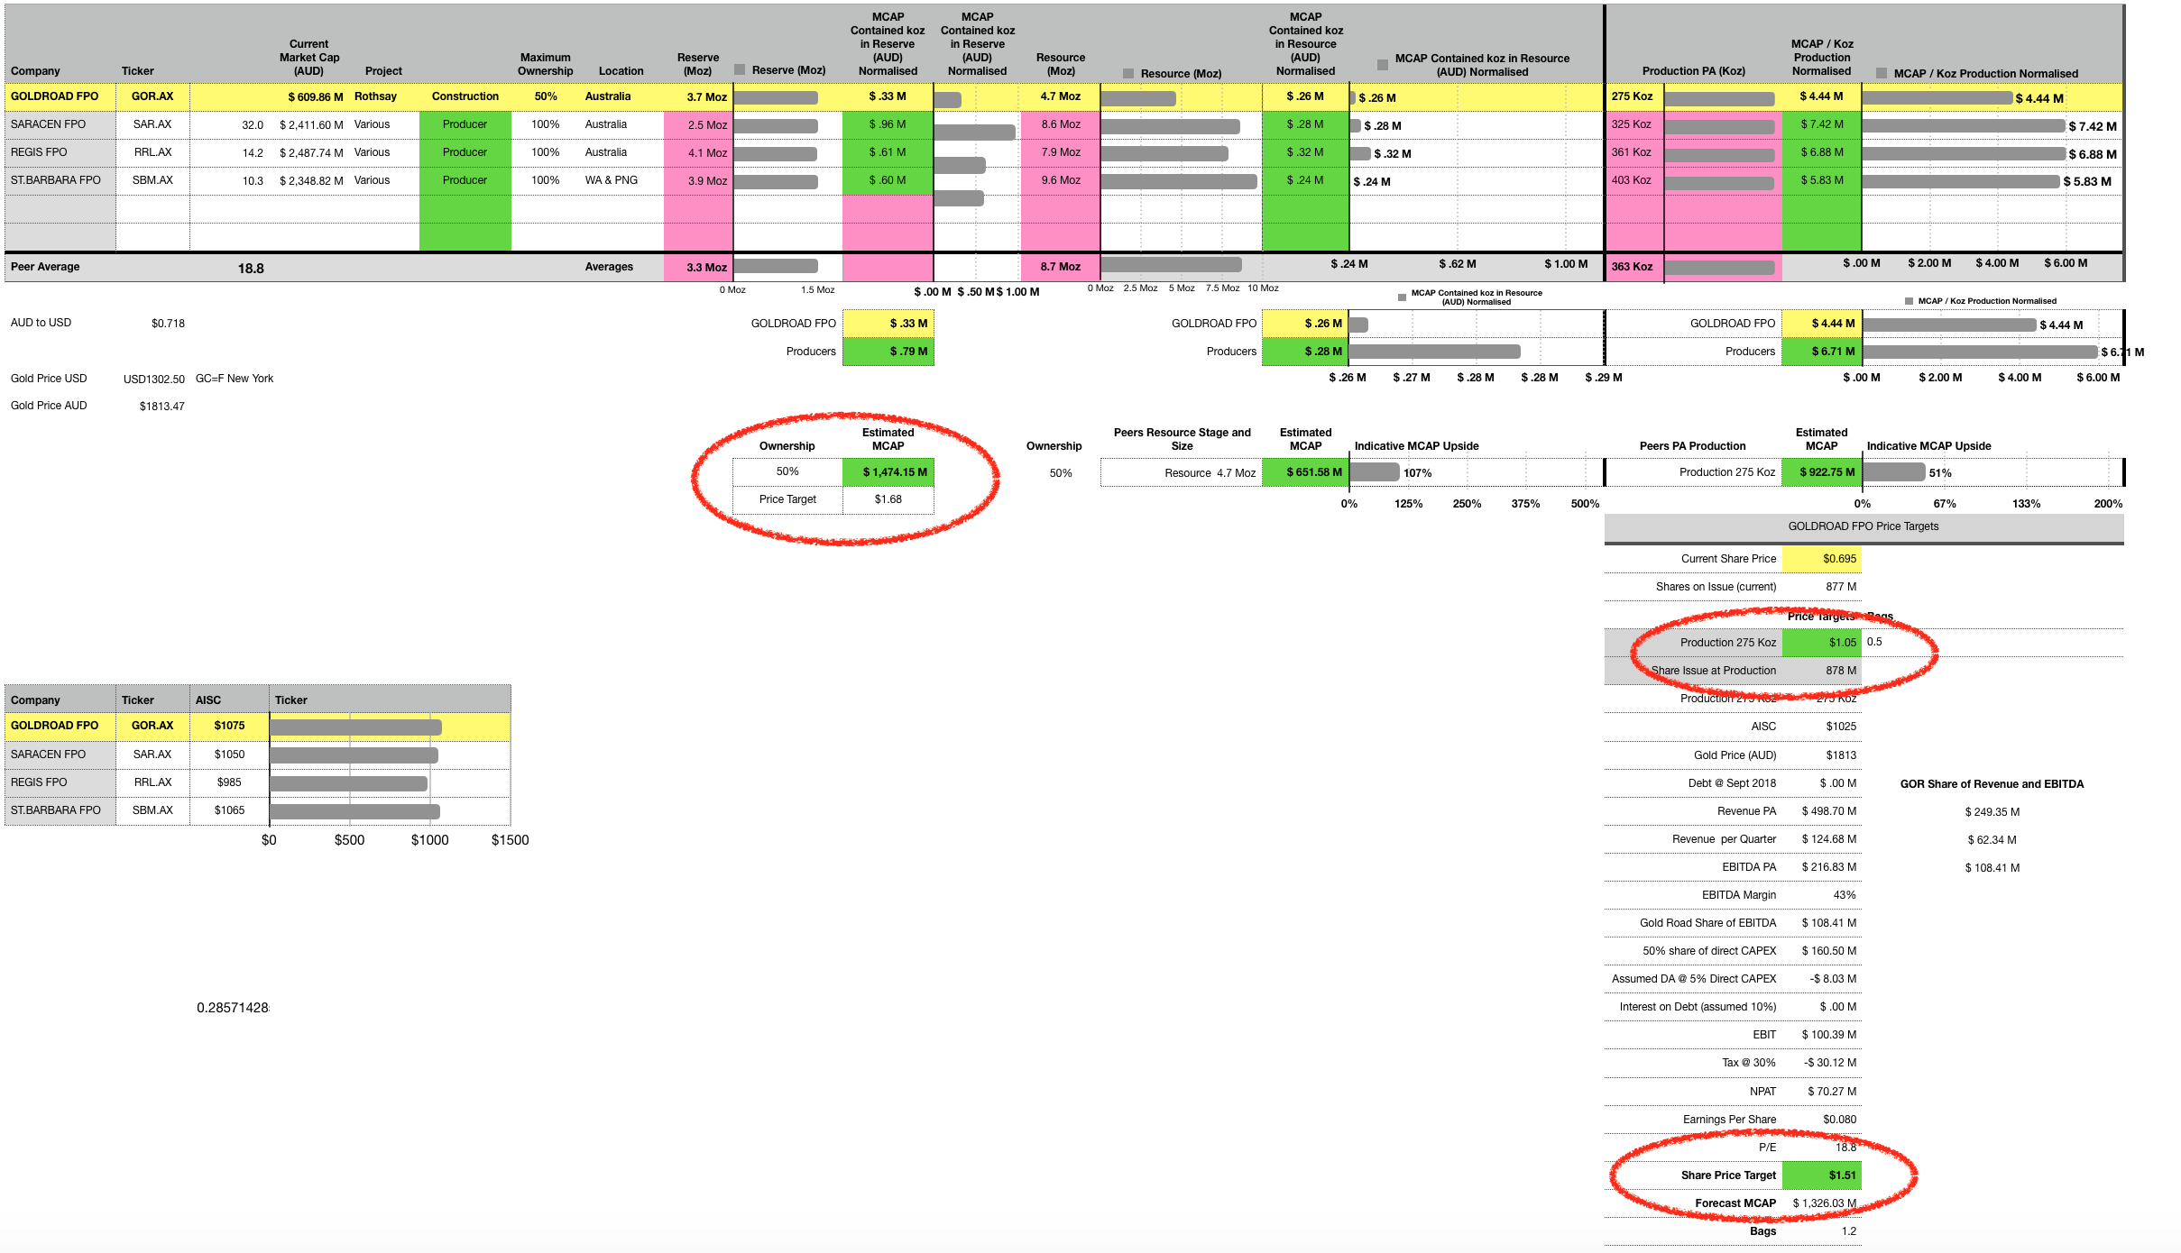Click the $1.68 Price Target cell
Image resolution: width=2181 pixels, height=1253 pixels.
point(888,499)
